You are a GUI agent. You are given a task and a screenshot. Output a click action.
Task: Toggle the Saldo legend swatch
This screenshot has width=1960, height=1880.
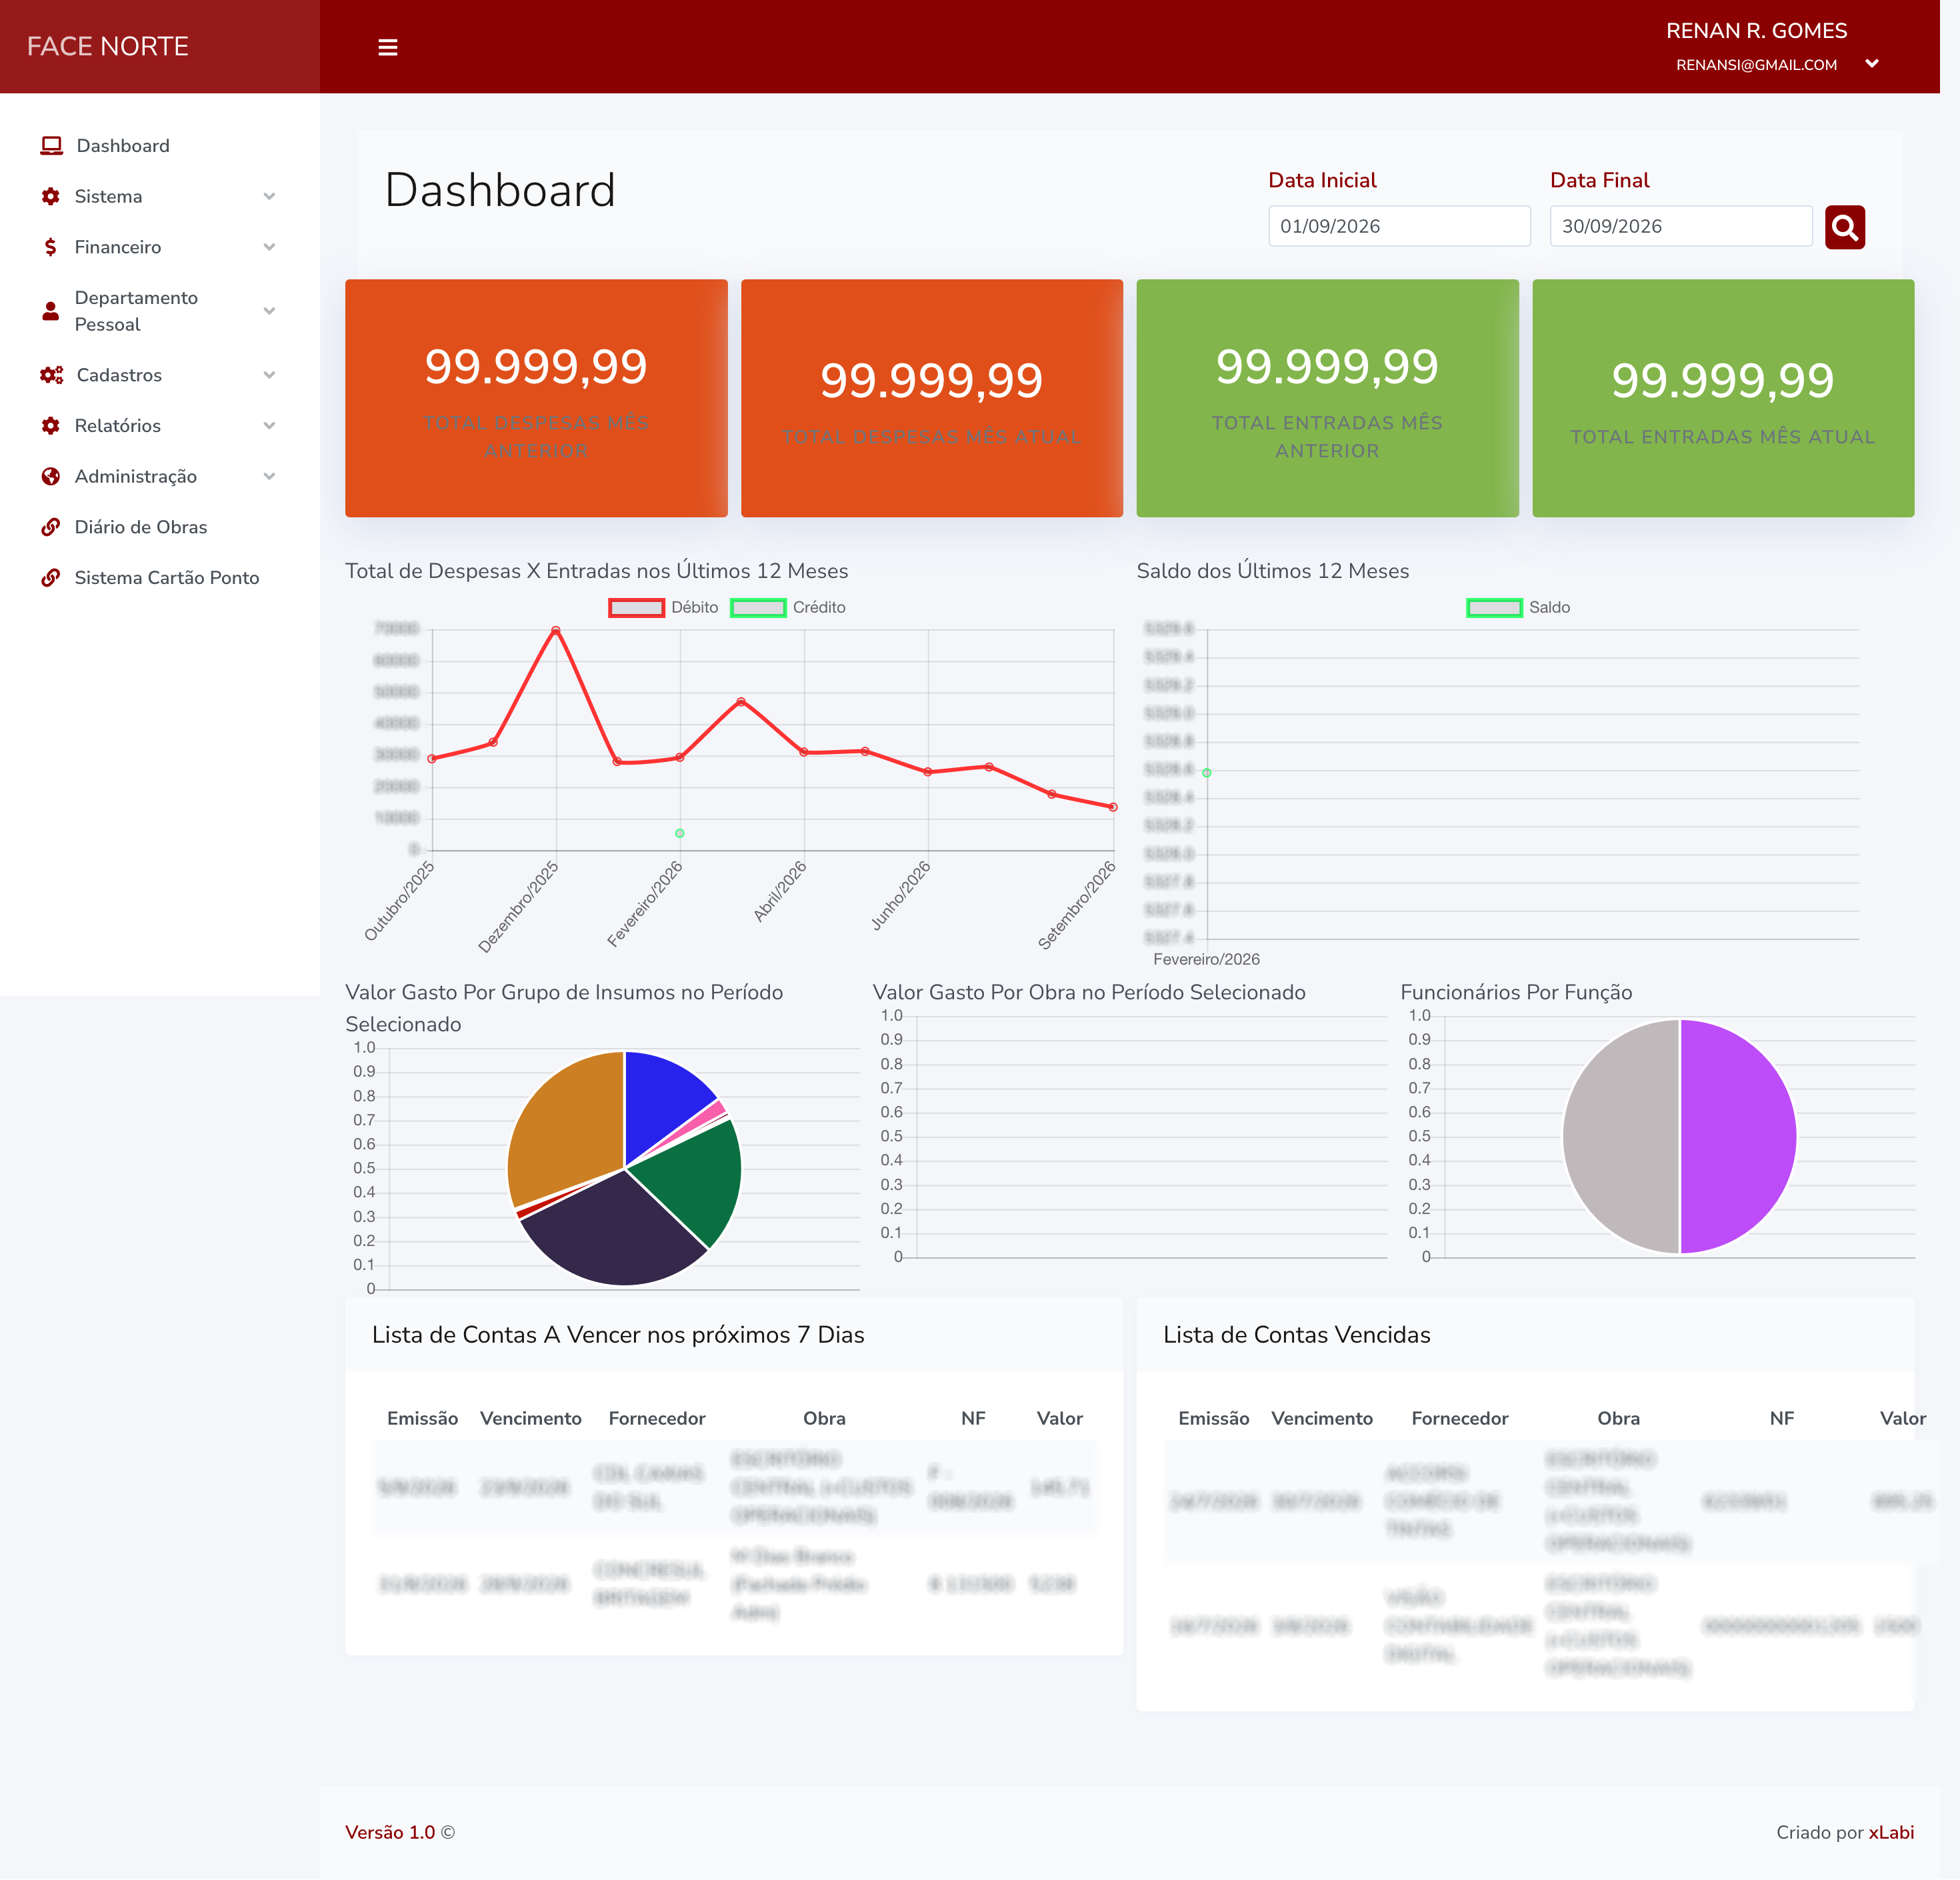tap(1494, 608)
